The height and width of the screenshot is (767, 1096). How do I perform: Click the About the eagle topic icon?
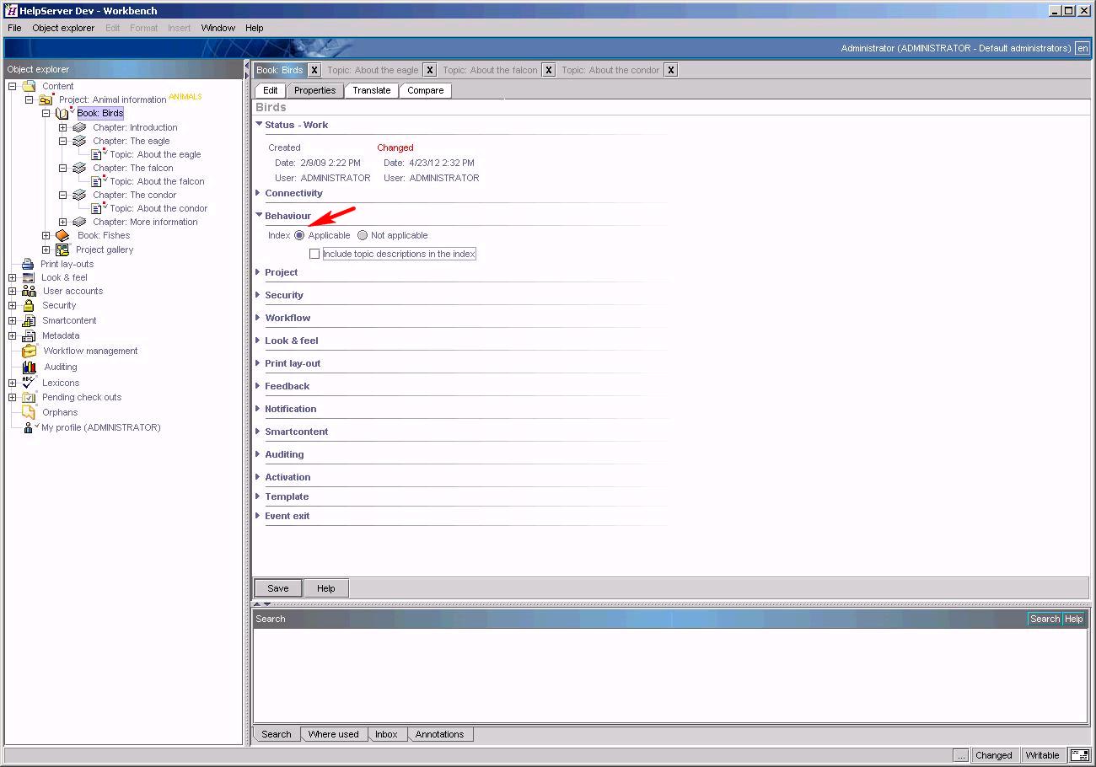click(97, 154)
